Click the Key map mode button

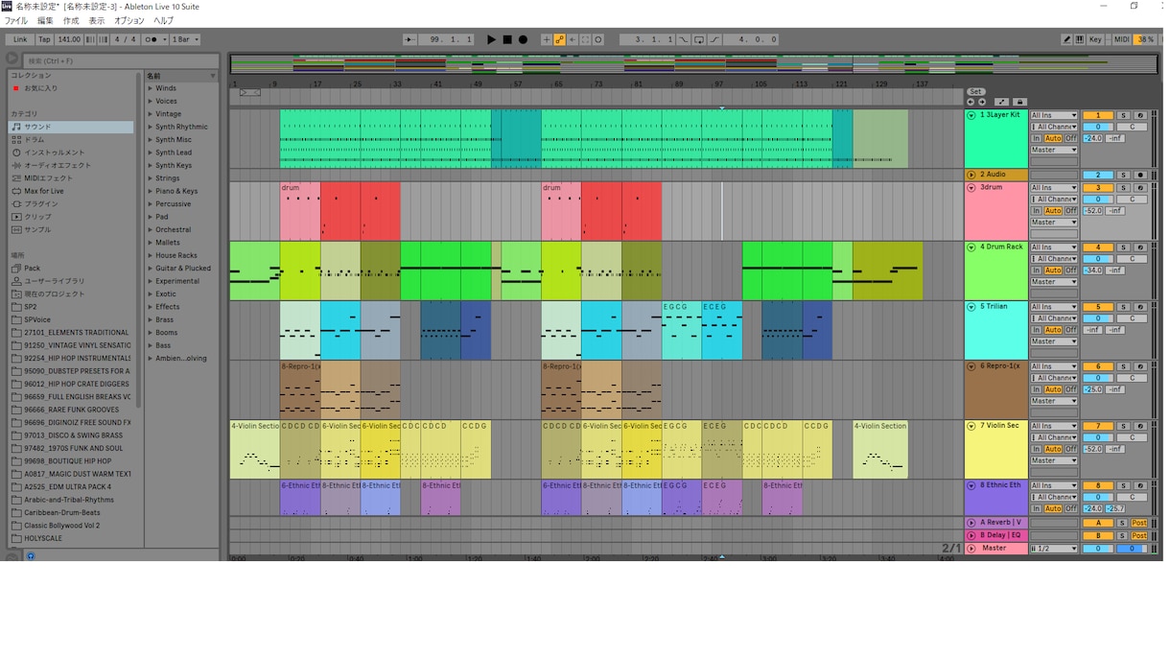pos(1095,40)
